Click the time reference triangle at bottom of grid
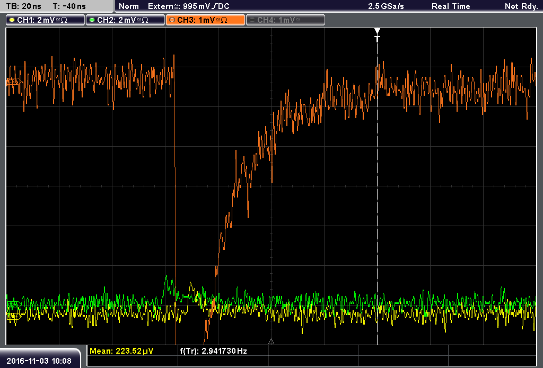Screen dimensions: 543x368 tap(271, 342)
